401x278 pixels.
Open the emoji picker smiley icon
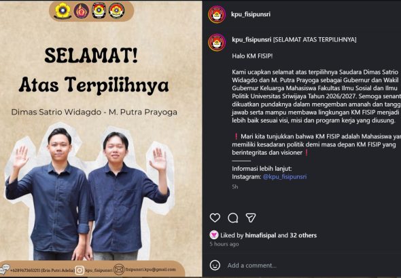(215, 265)
